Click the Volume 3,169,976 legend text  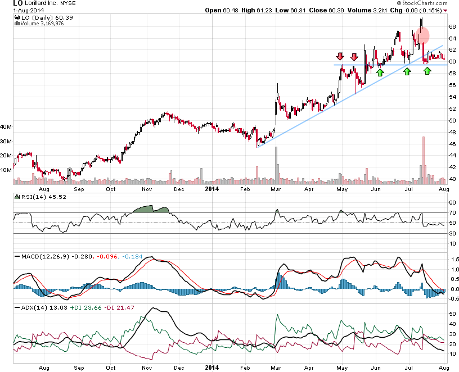pos(42,24)
